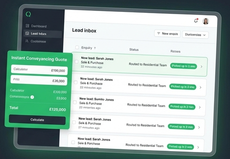230x159 pixels.
Task: Tick checkbox for the Sumito Jones lead
Action: [75, 102]
